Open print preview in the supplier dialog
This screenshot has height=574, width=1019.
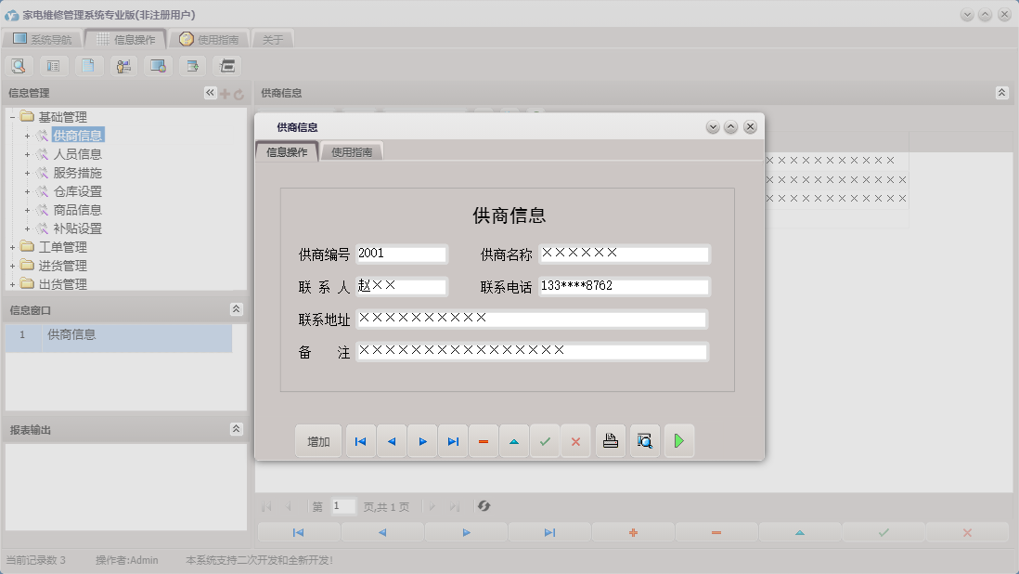coord(644,441)
